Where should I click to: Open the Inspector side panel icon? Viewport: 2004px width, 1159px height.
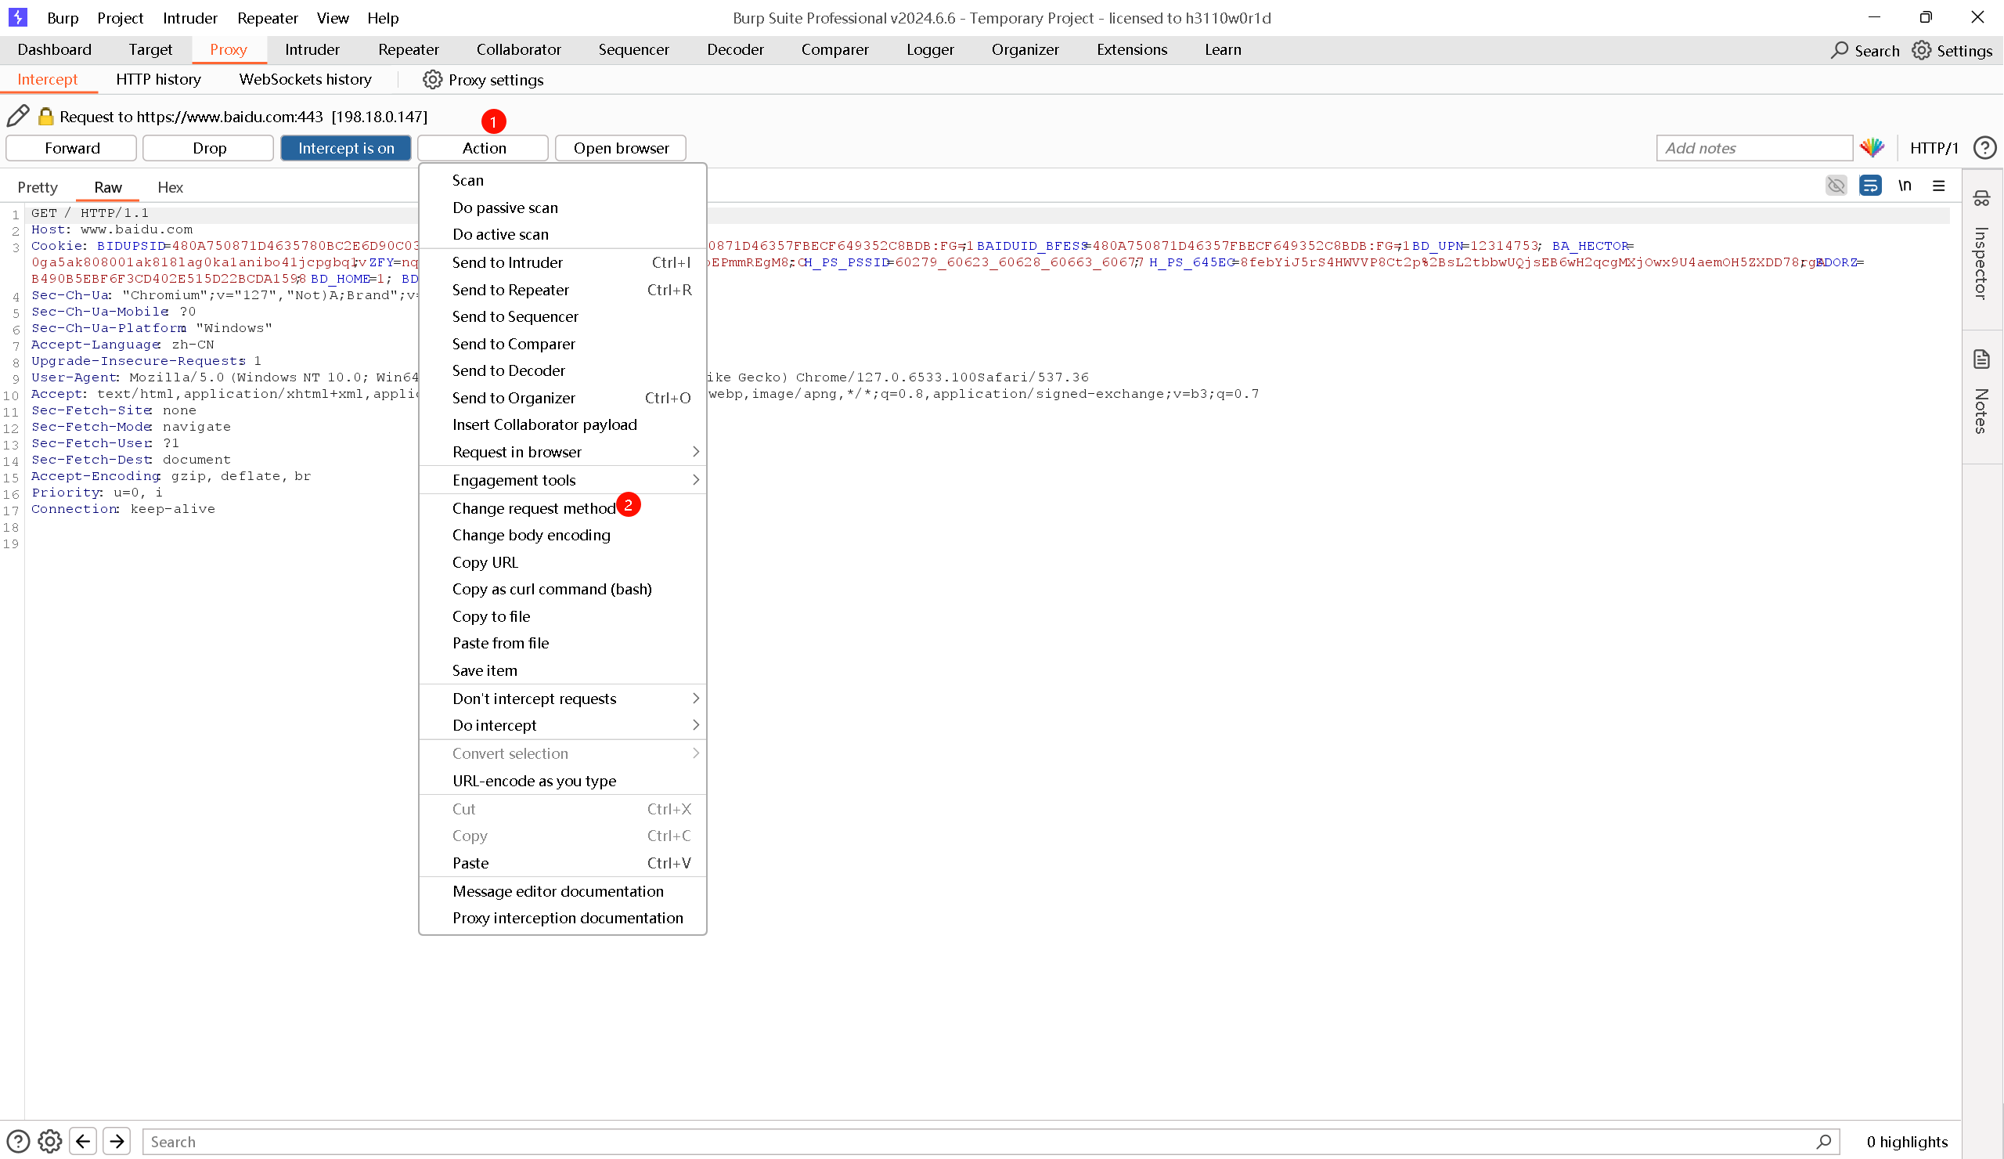[x=1982, y=199]
